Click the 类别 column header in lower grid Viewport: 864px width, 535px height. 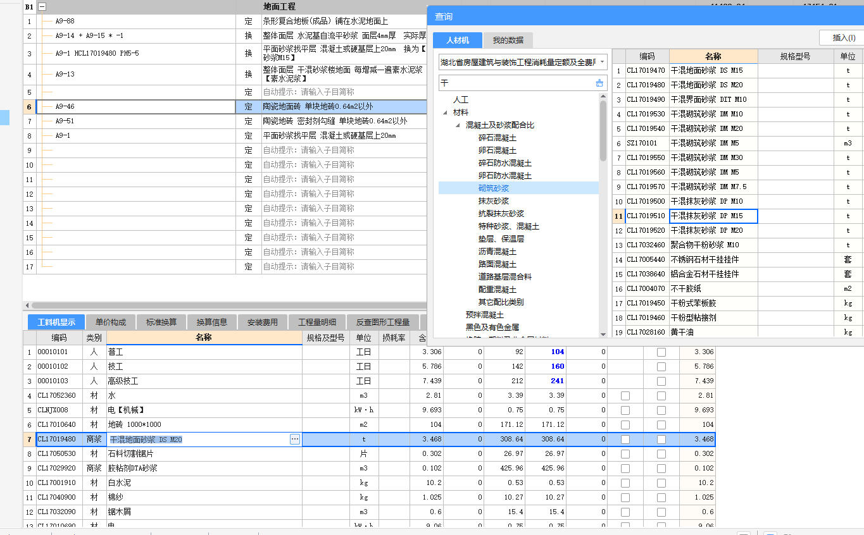click(x=94, y=338)
